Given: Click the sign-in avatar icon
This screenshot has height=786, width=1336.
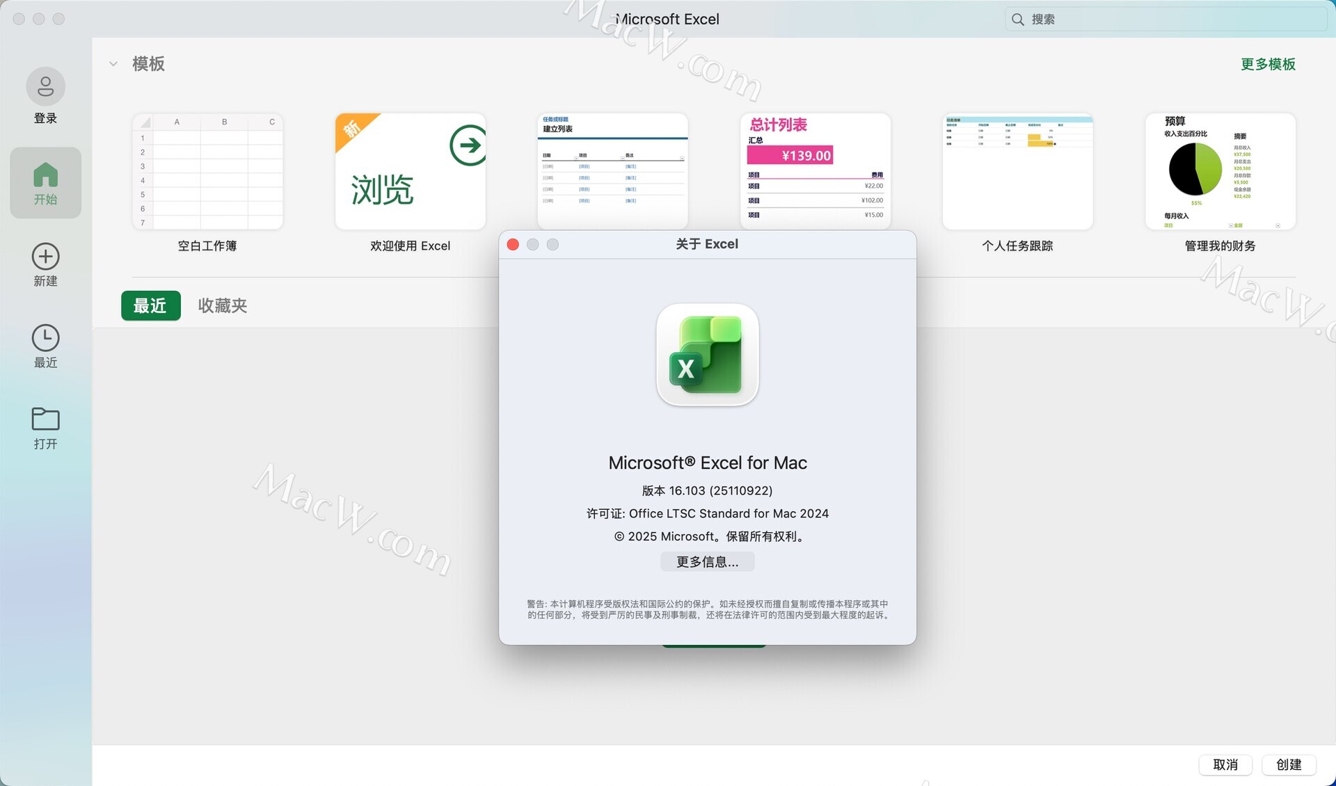Looking at the screenshot, I should coord(45,86).
